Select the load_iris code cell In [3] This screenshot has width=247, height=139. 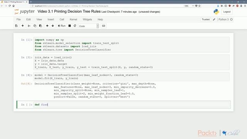(x=132, y=62)
